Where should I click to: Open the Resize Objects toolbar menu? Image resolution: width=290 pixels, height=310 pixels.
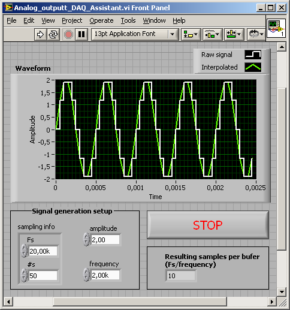tap(234, 34)
